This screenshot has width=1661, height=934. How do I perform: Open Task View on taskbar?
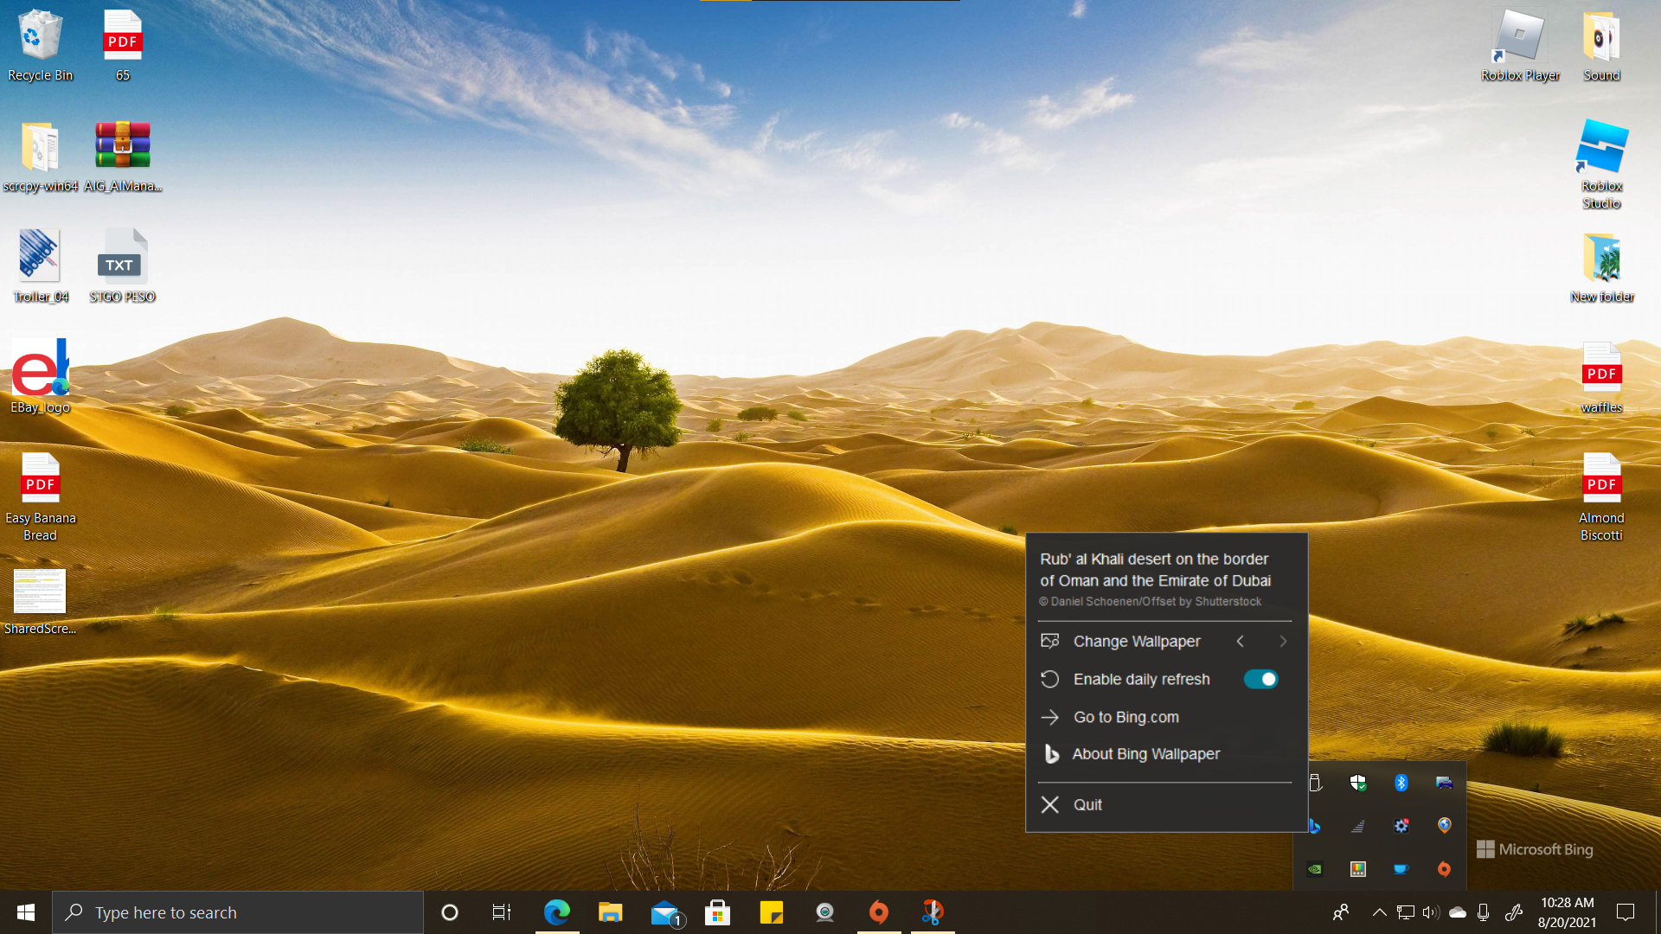(x=502, y=912)
